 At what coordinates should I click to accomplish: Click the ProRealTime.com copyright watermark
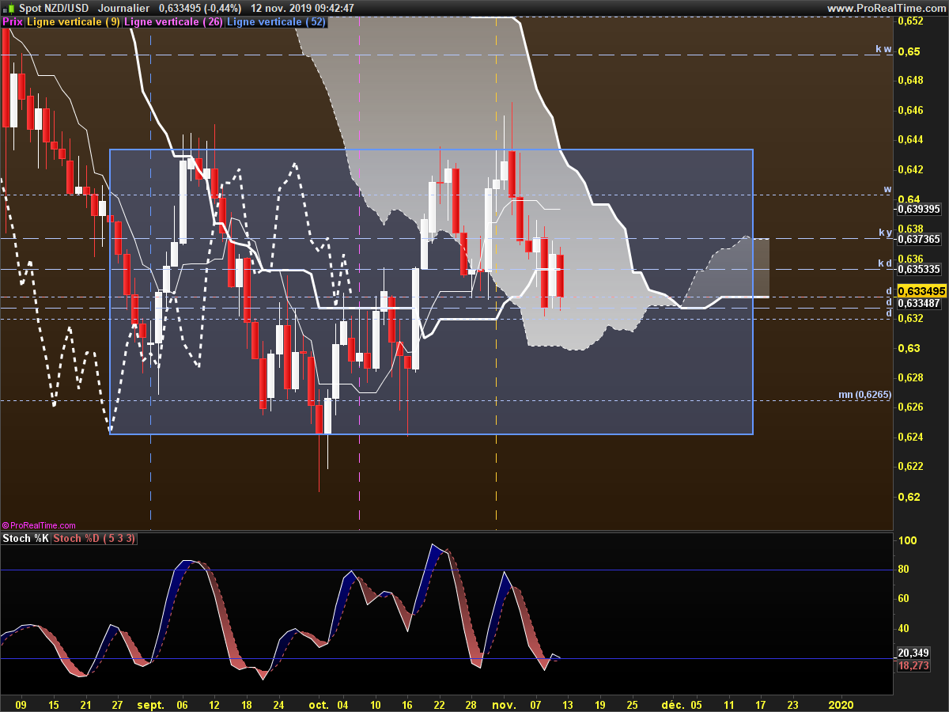click(40, 525)
